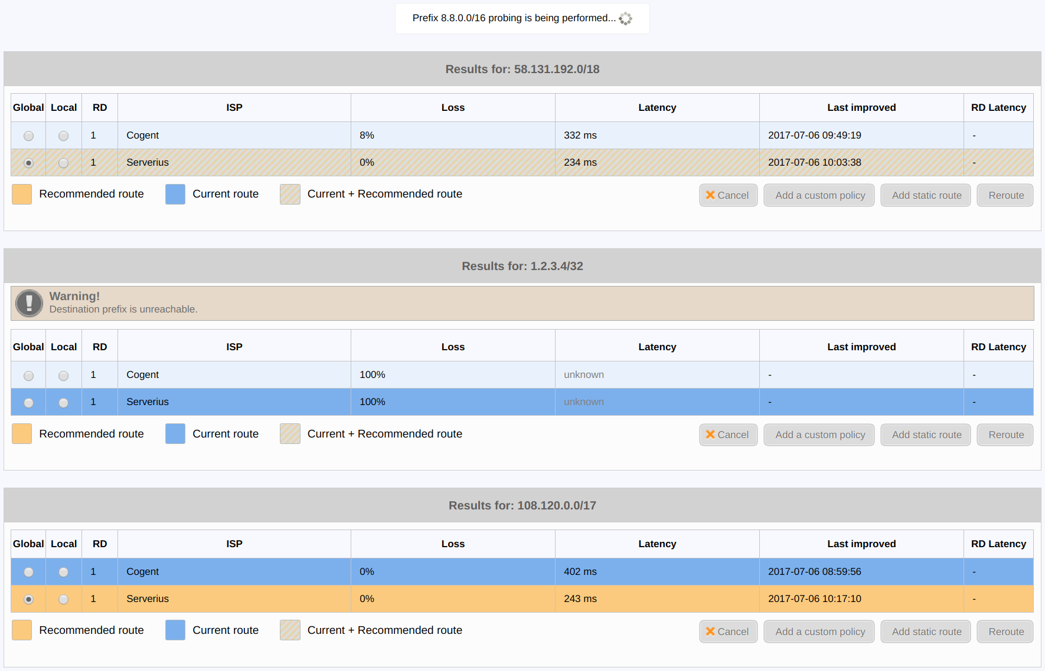Click timestamp 2017-07-06 10:17:10
Viewport: 1045px width, 671px height.
pos(815,598)
